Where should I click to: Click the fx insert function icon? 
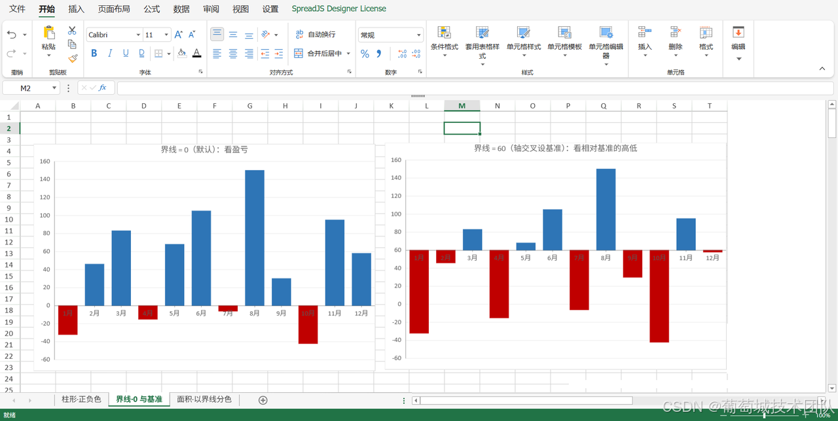103,88
